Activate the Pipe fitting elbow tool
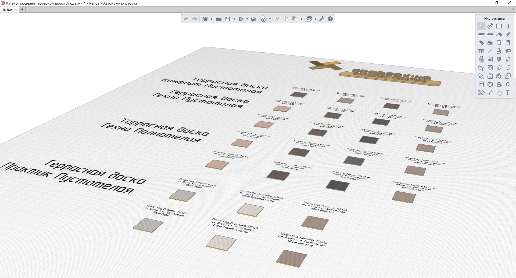 [x=508, y=59]
